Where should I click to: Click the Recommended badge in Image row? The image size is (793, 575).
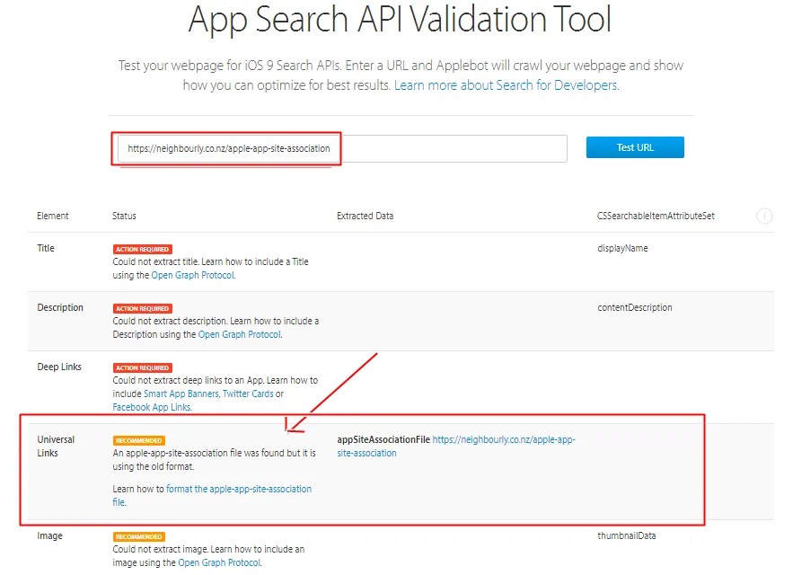[138, 536]
